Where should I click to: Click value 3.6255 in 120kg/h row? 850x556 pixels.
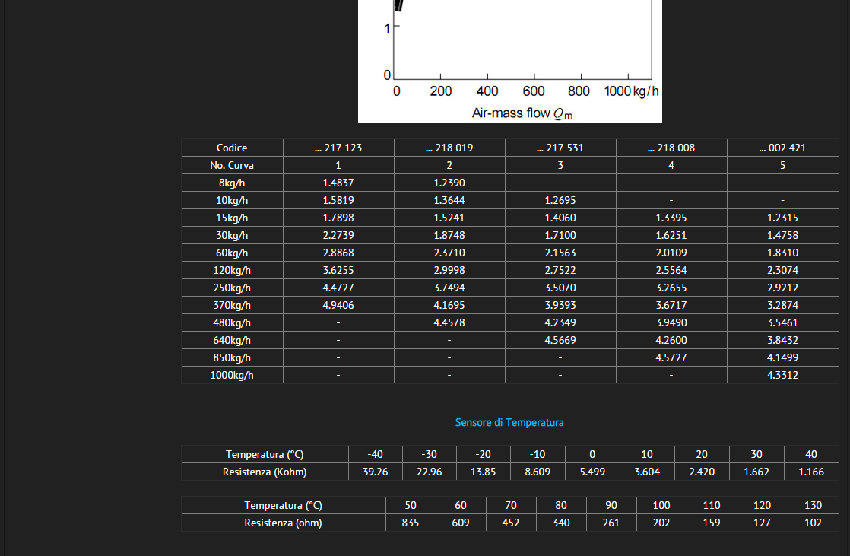[x=338, y=270]
